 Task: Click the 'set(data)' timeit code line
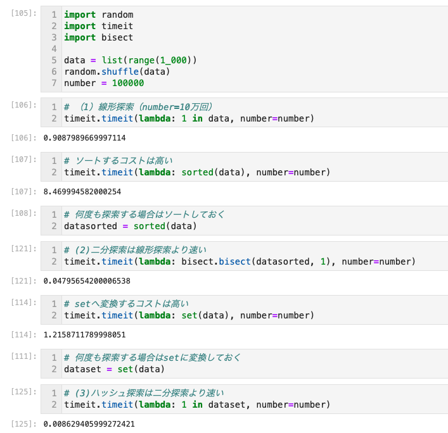189,315
